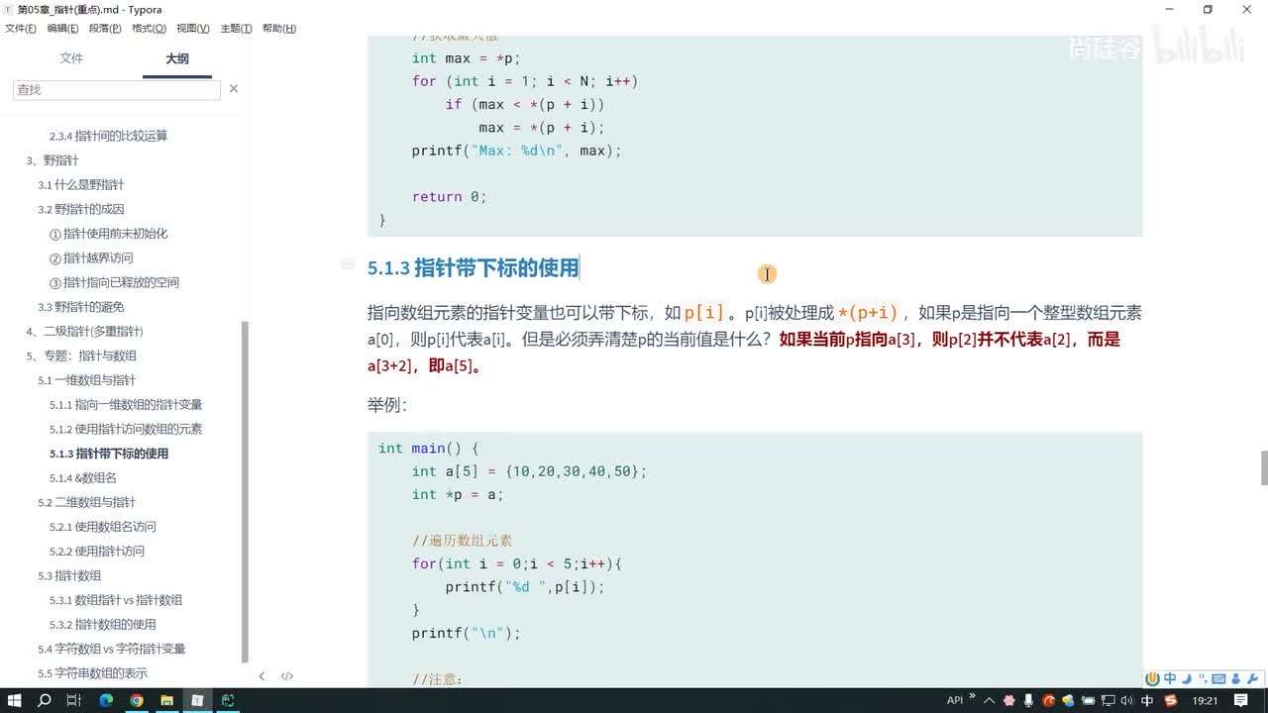The image size is (1268, 713).
Task: Go to outline heading 5、专题：指针与数组
Action: (81, 356)
